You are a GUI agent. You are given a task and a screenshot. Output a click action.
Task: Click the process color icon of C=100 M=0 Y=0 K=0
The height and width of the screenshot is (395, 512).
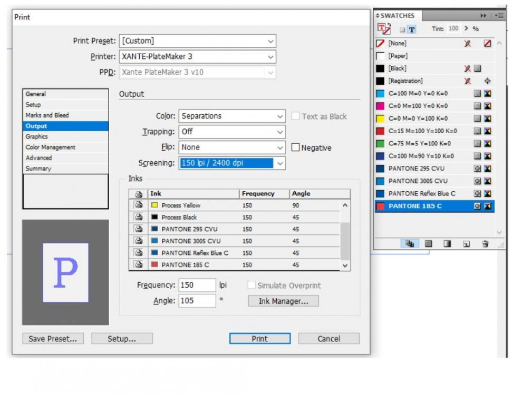(477, 94)
